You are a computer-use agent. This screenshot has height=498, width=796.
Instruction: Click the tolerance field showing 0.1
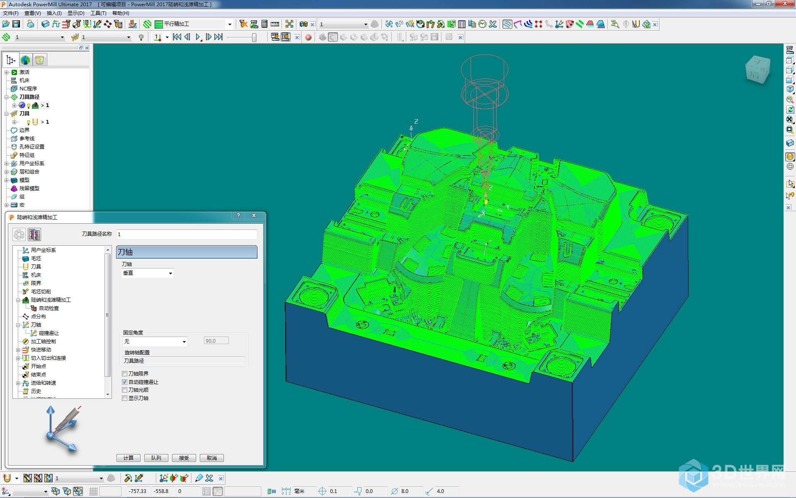(340, 491)
